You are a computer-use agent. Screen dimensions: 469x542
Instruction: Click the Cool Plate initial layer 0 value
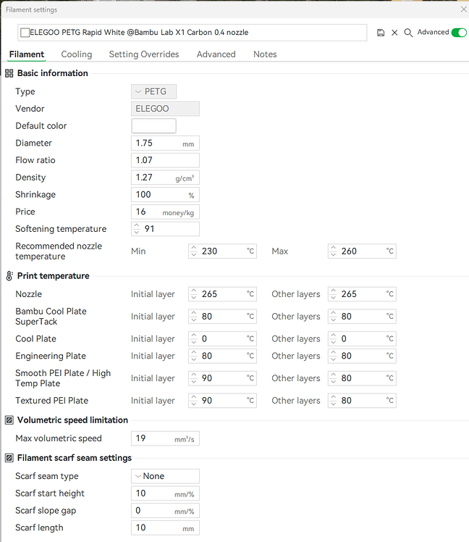pos(204,339)
